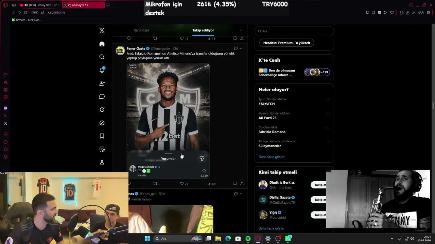435x244 pixels.
Task: Mute the Jimmy Sax tab audio icon
Action: [x=26, y=5]
